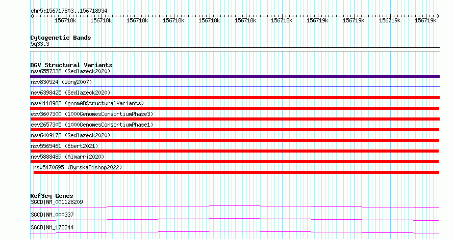454x239 pixels.
Task: Click the red bar under esv2657305
Action: [235, 130]
